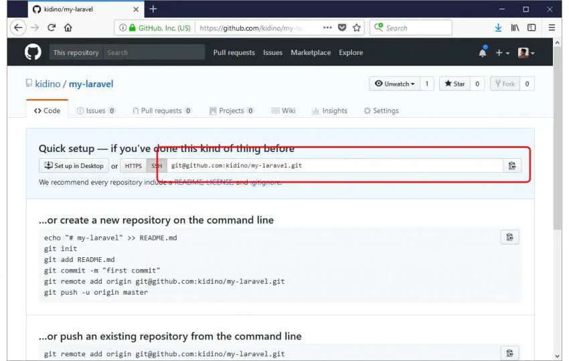Go to the browser home icon
This screenshot has height=361, width=569.
68,27
